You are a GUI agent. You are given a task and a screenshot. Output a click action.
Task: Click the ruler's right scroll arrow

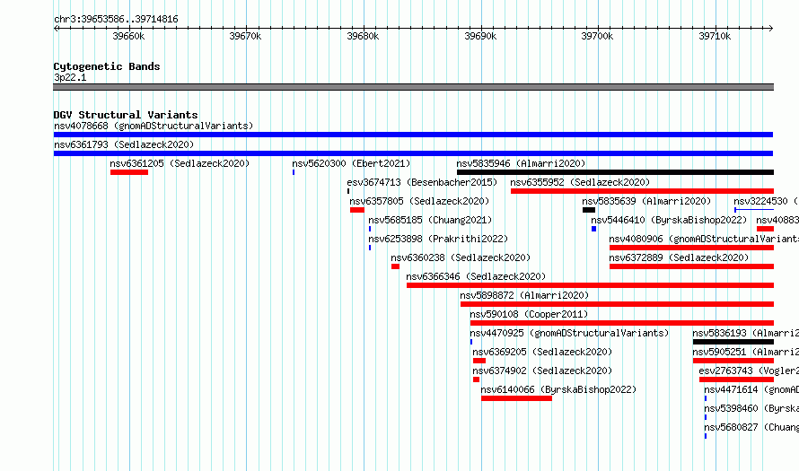[771, 28]
